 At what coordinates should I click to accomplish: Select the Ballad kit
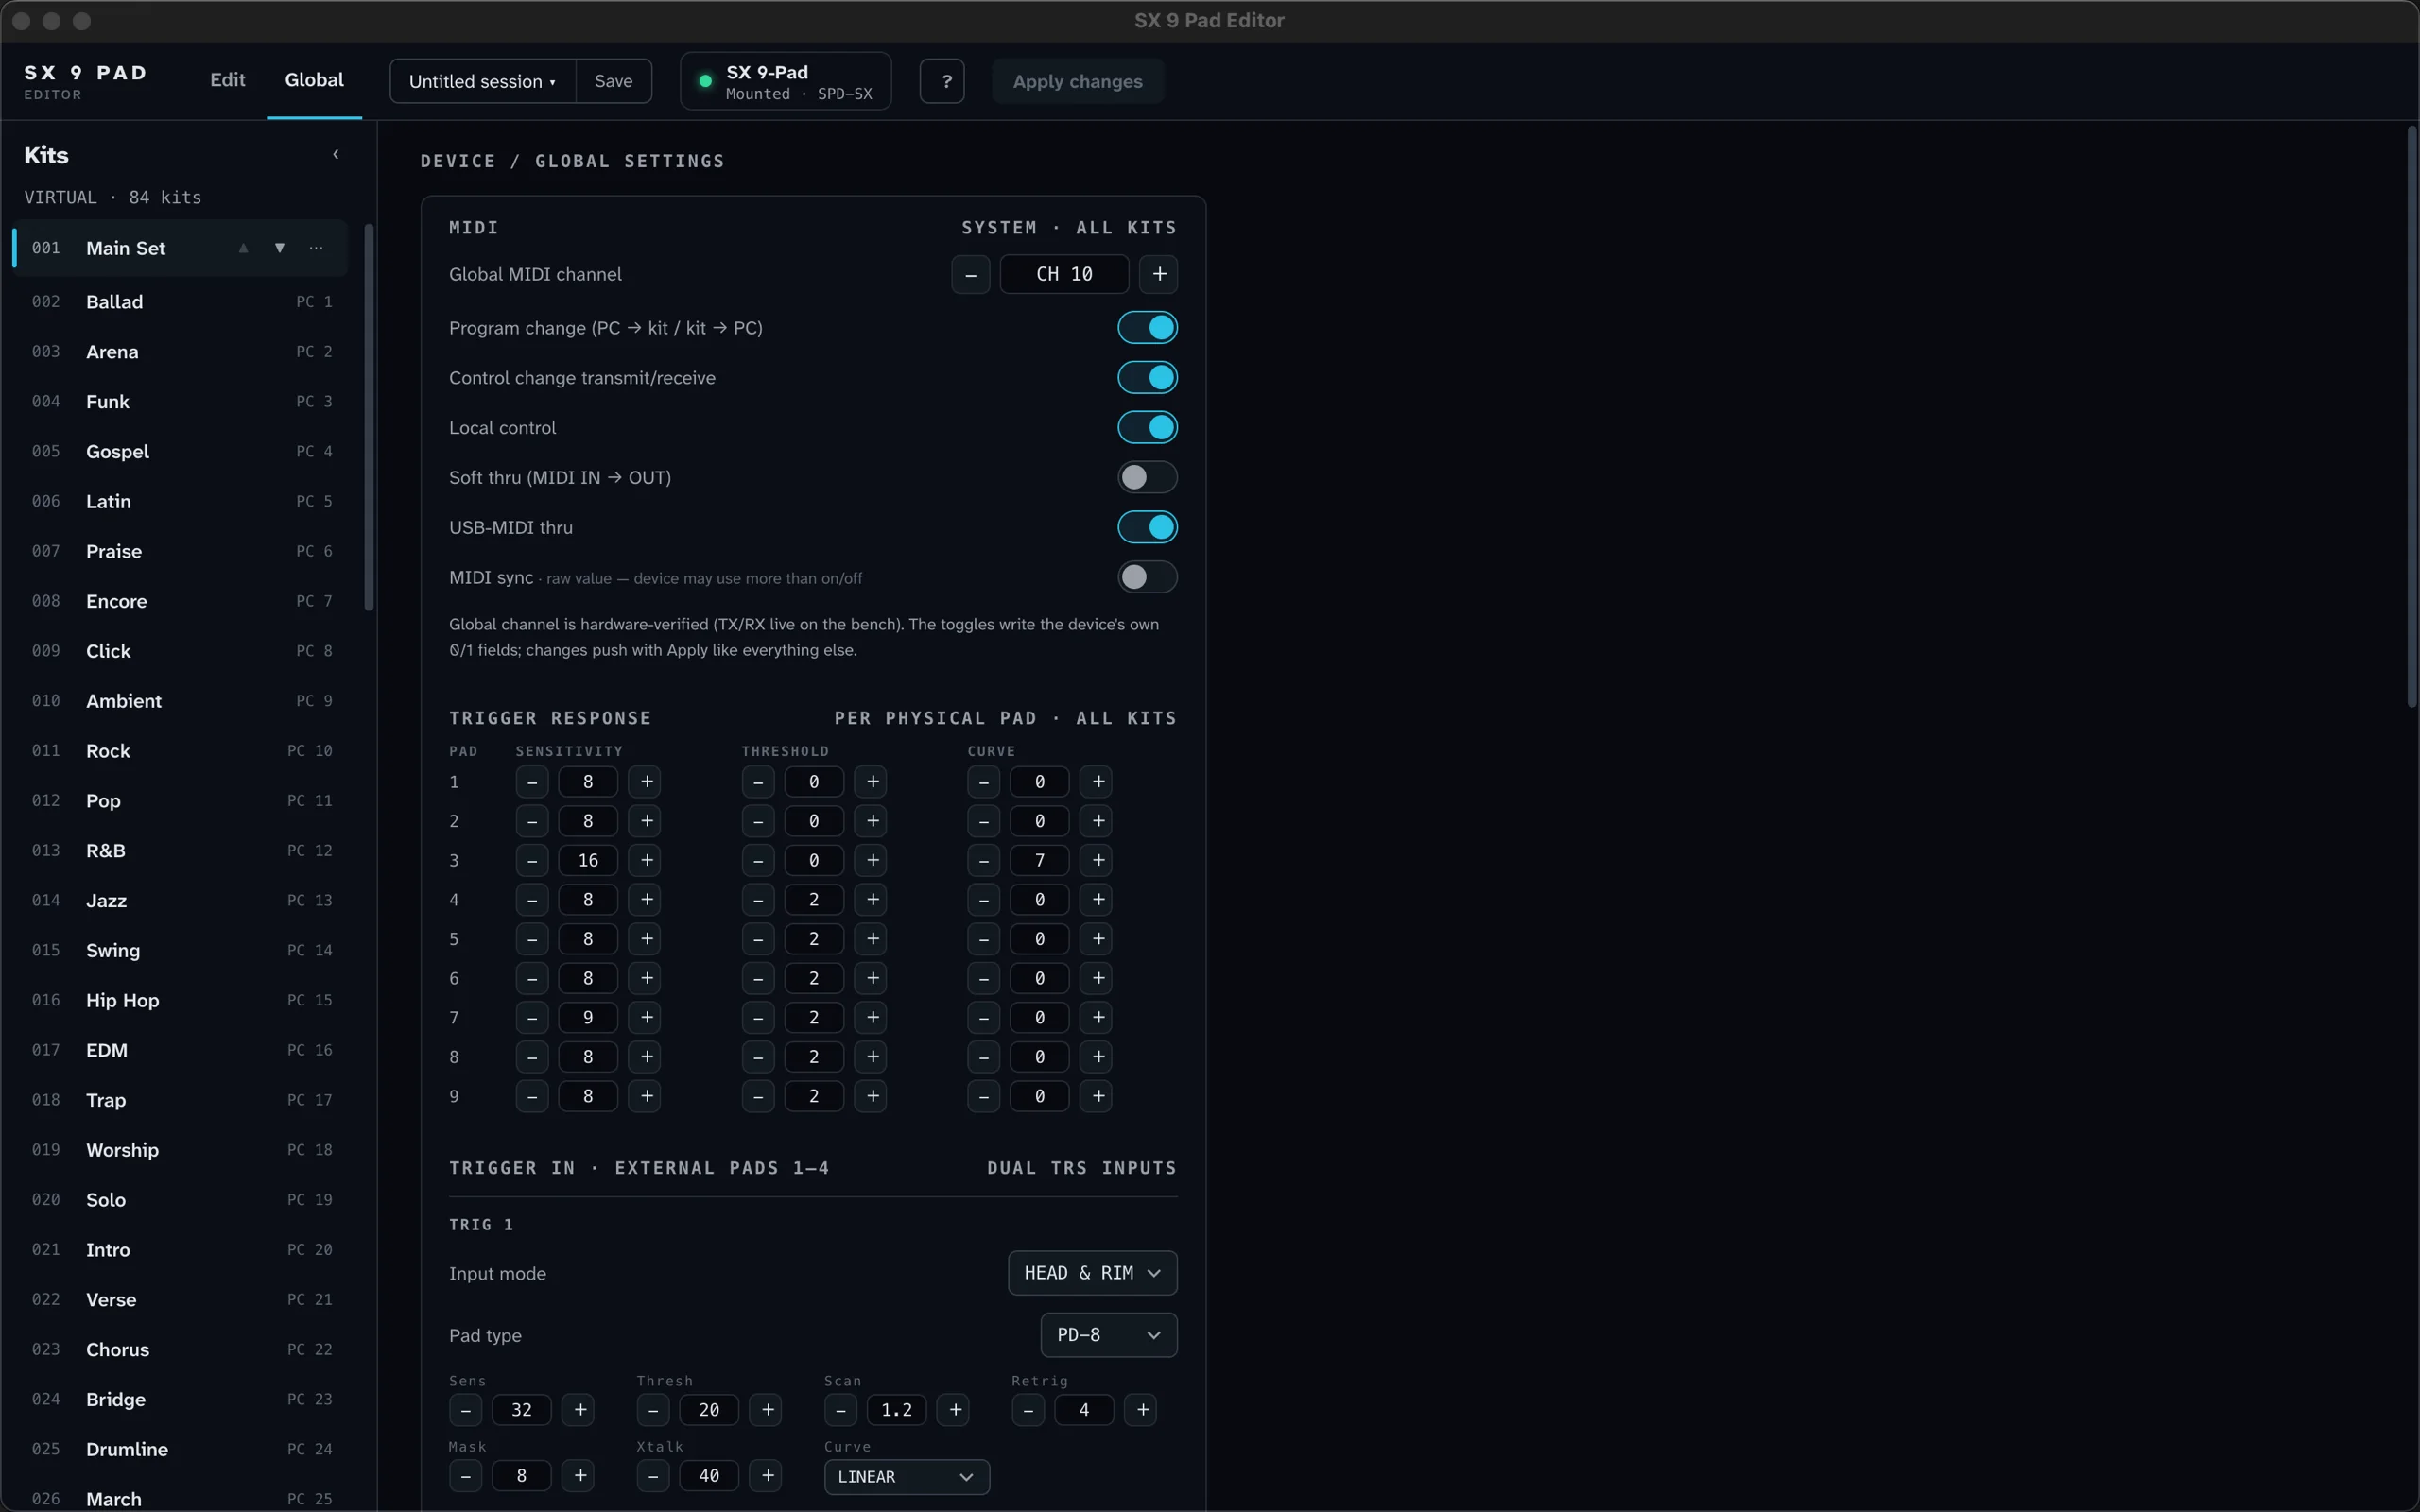180,302
